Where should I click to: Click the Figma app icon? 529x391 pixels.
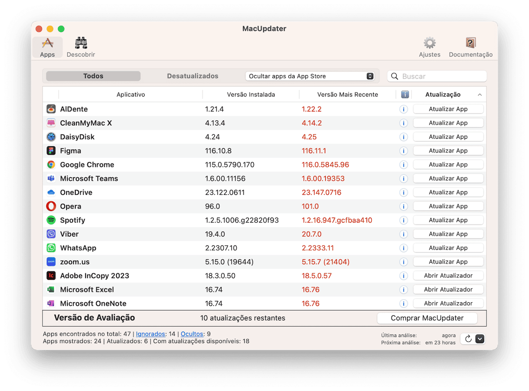[51, 151]
